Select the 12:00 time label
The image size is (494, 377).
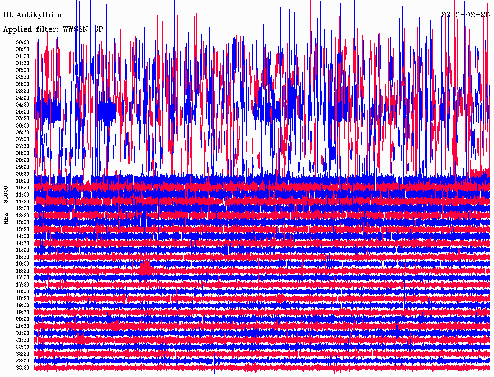[x=23, y=209]
